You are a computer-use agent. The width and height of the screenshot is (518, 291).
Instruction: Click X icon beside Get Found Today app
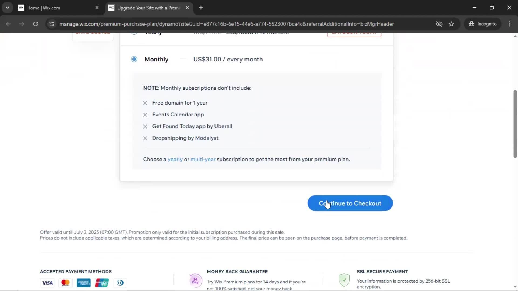[x=145, y=127]
